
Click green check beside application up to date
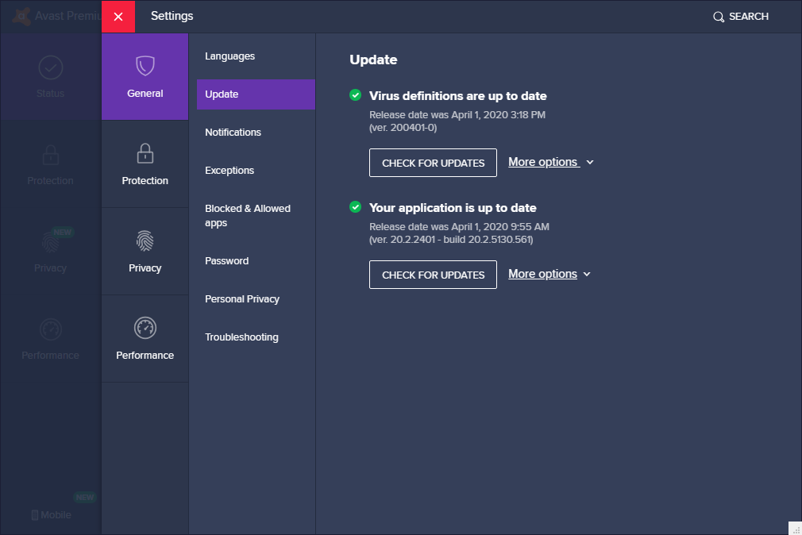tap(356, 207)
